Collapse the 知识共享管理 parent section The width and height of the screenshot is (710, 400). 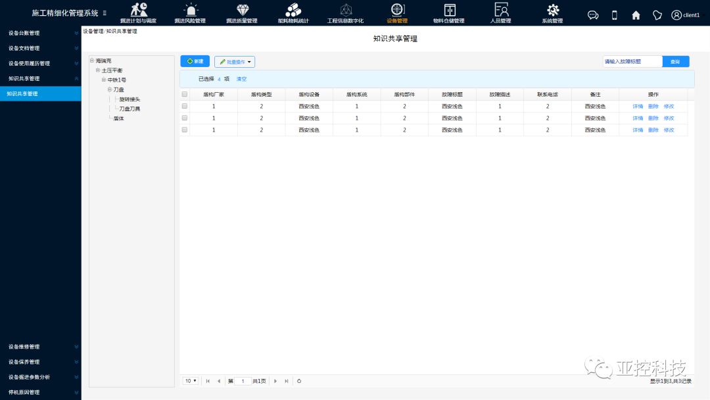pyautogui.click(x=41, y=78)
